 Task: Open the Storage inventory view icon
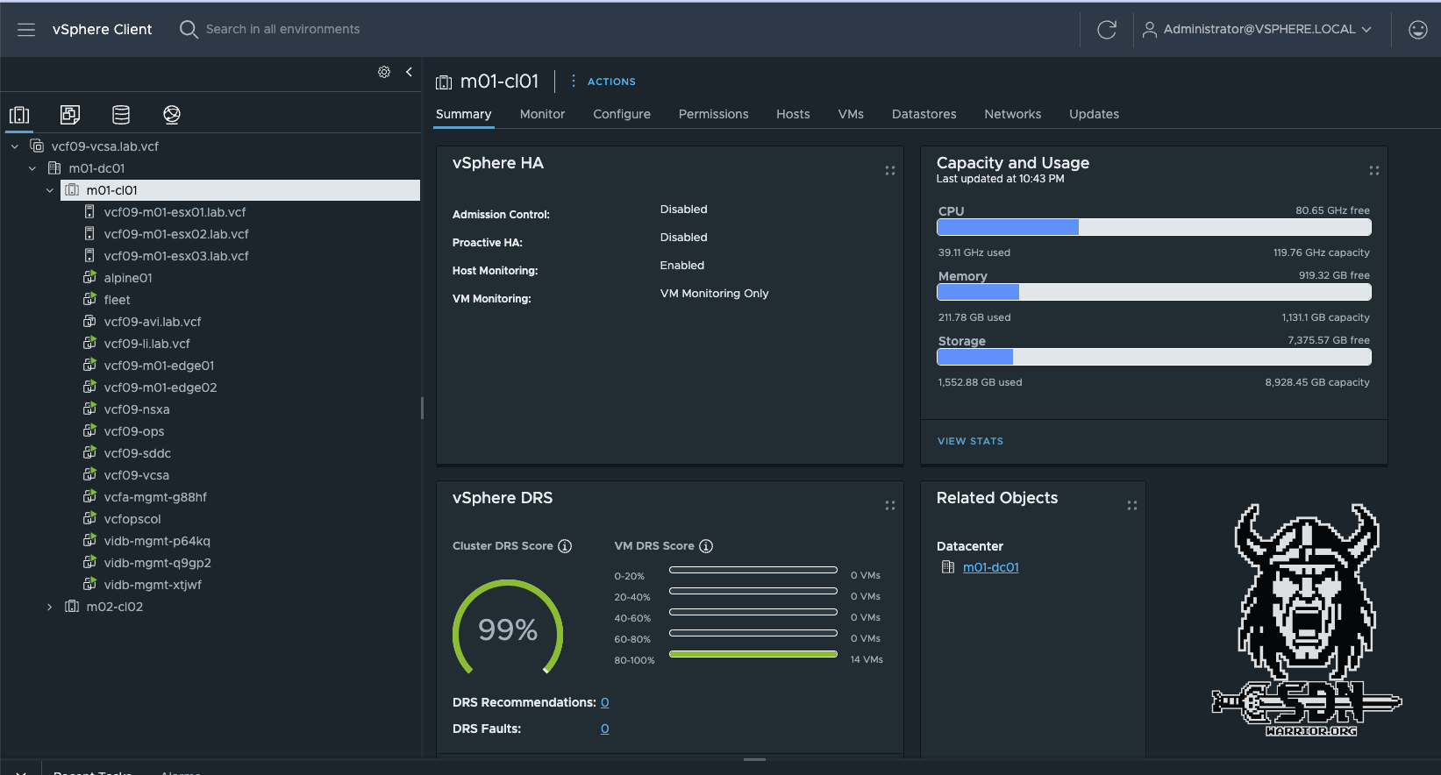(121, 115)
